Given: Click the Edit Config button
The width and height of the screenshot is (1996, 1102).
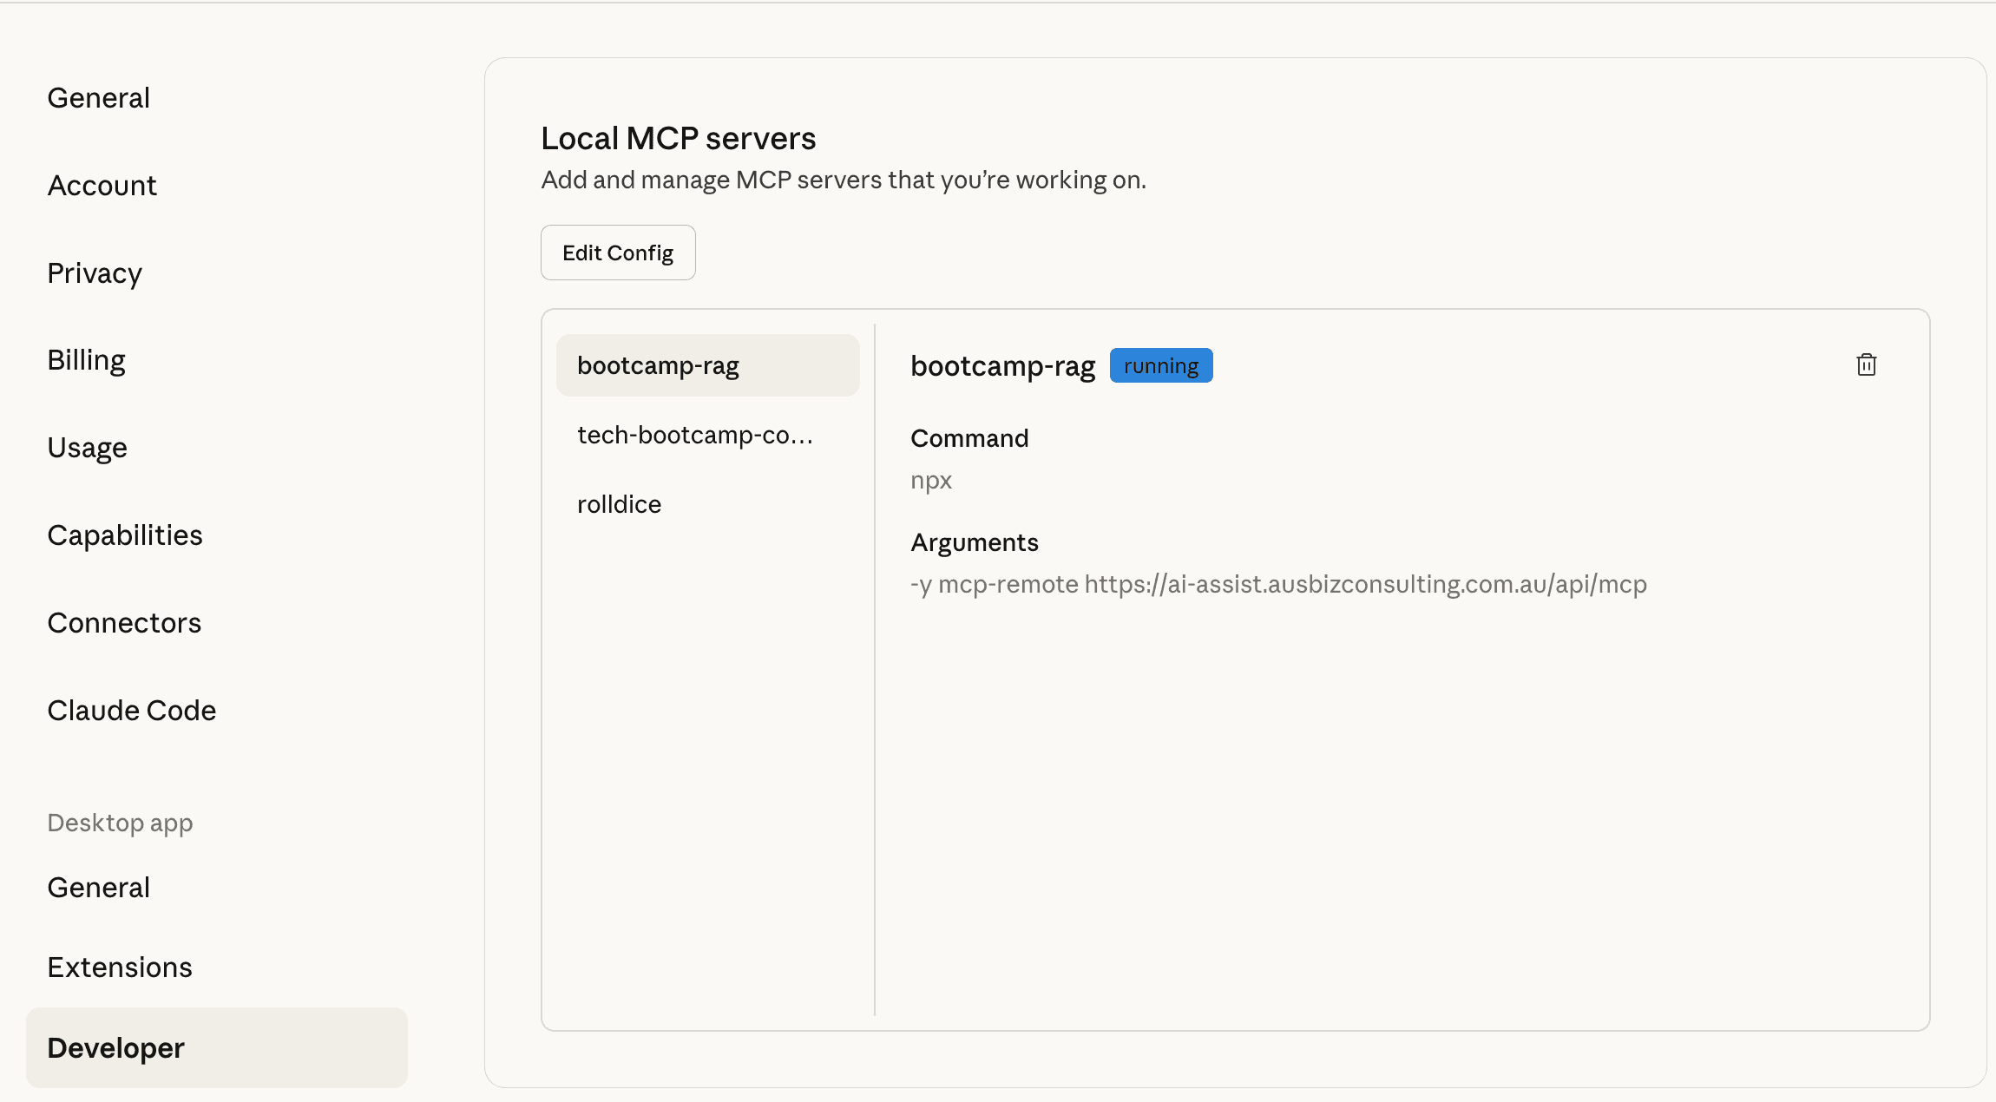Looking at the screenshot, I should click(x=618, y=253).
